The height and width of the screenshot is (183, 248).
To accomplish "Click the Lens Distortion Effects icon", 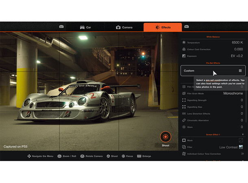I will (x=184, y=113).
